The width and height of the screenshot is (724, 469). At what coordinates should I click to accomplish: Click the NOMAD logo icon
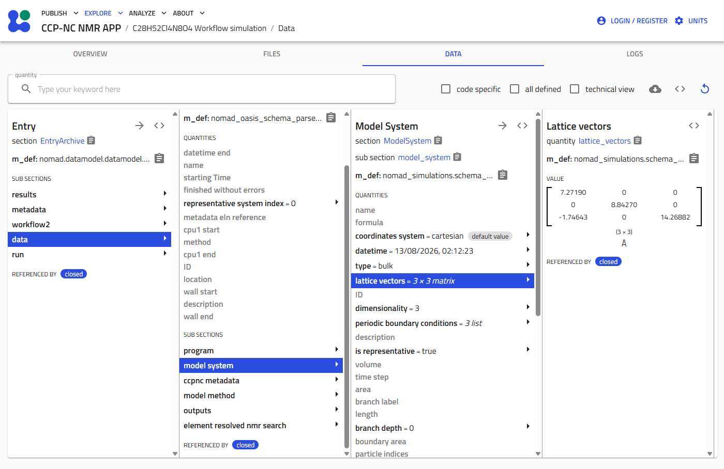coord(19,21)
